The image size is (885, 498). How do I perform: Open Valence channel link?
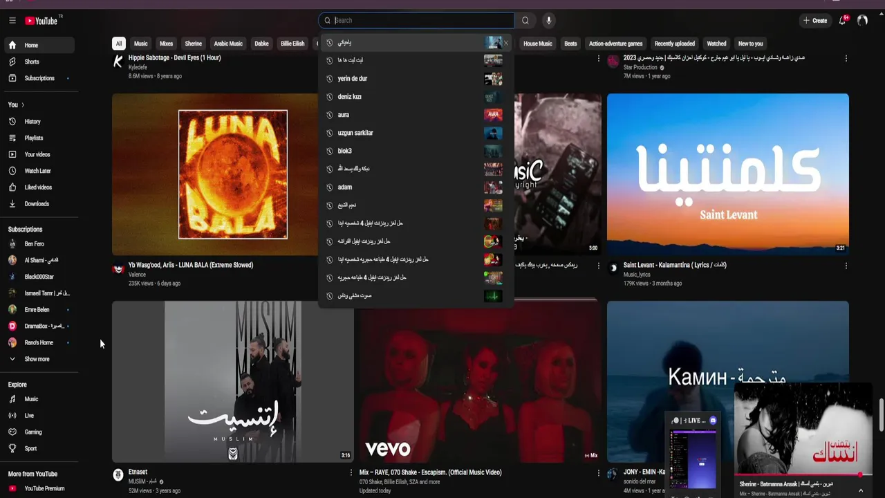click(x=137, y=275)
